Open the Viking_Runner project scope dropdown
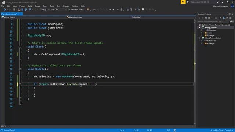This screenshot has width=235, height=132. coord(33,17)
